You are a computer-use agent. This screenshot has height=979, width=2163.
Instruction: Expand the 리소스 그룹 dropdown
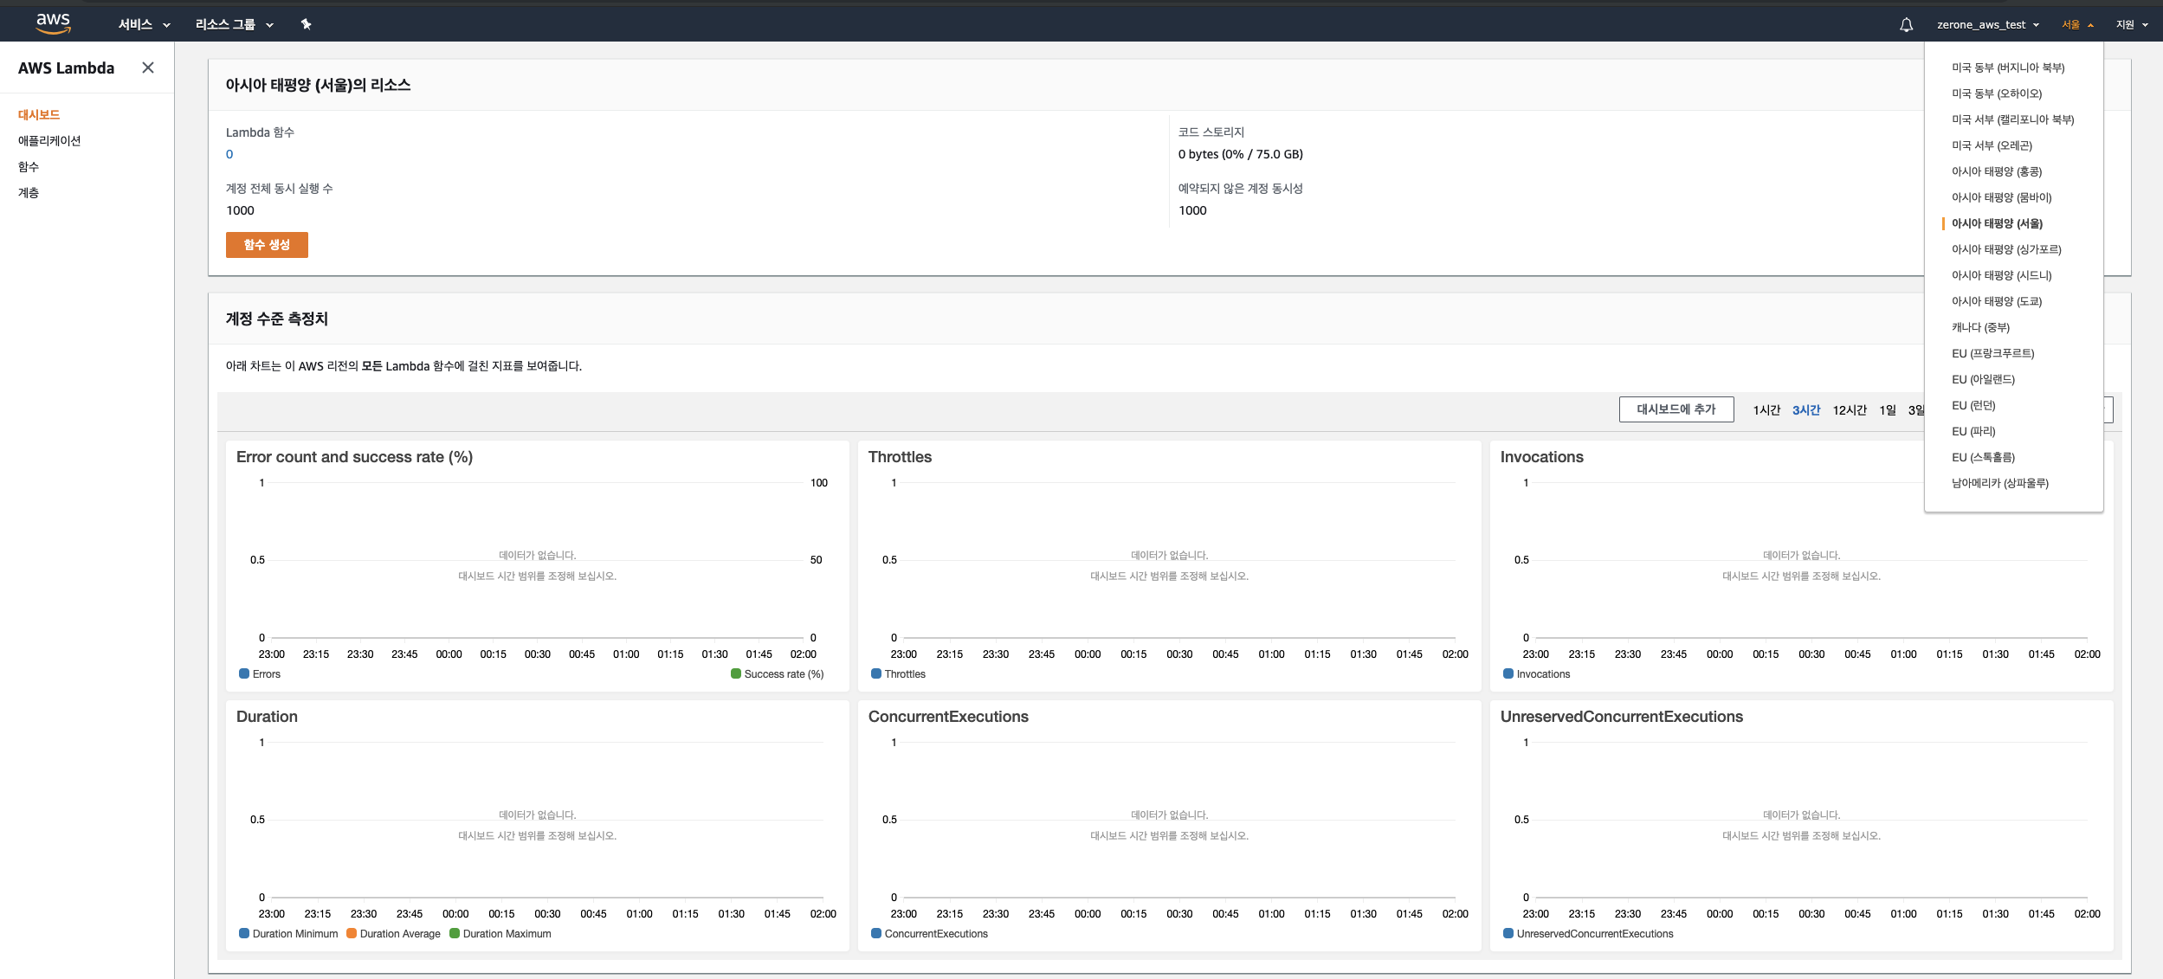tap(234, 25)
